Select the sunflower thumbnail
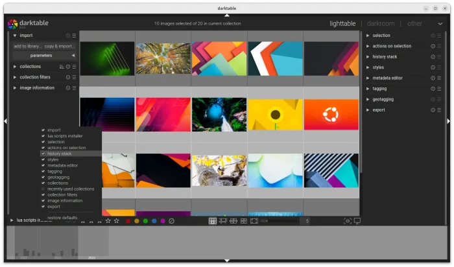Image resolution: width=454 pixels, height=267 pixels. [275, 115]
